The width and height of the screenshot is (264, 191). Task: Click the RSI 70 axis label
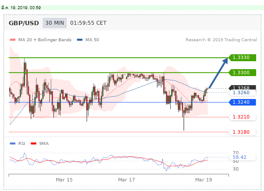pos(236,152)
